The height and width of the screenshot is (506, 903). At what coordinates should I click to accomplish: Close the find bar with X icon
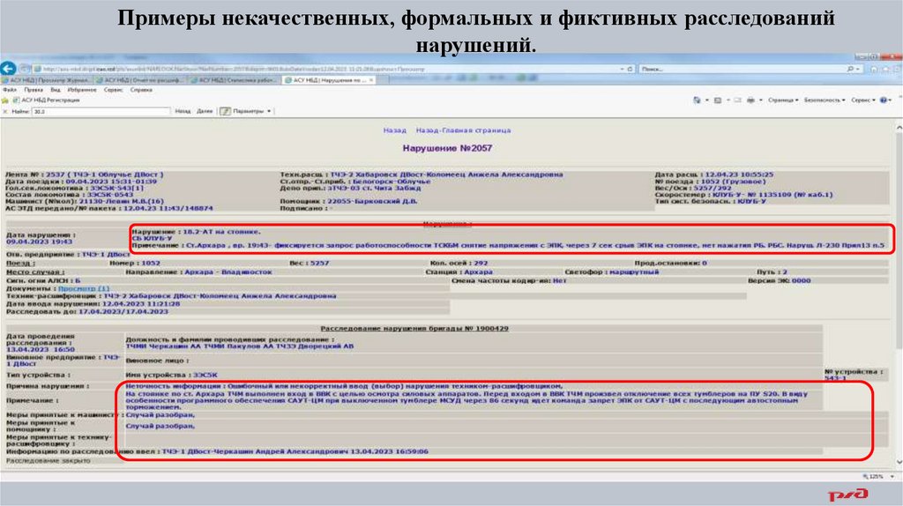click(x=5, y=111)
